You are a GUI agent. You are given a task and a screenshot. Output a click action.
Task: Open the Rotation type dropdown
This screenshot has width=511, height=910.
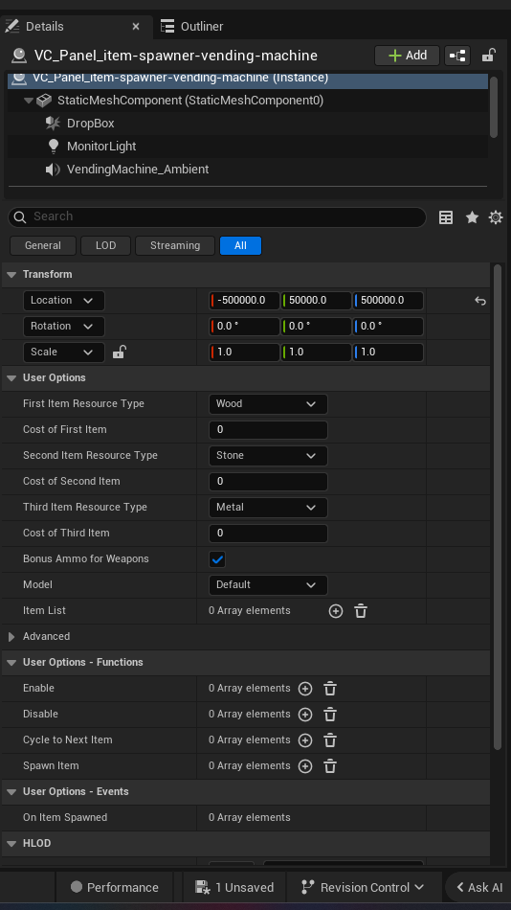point(64,326)
